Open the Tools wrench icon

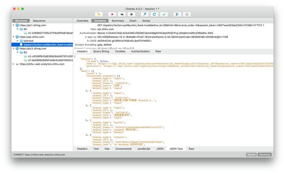pyautogui.click(x=177, y=14)
